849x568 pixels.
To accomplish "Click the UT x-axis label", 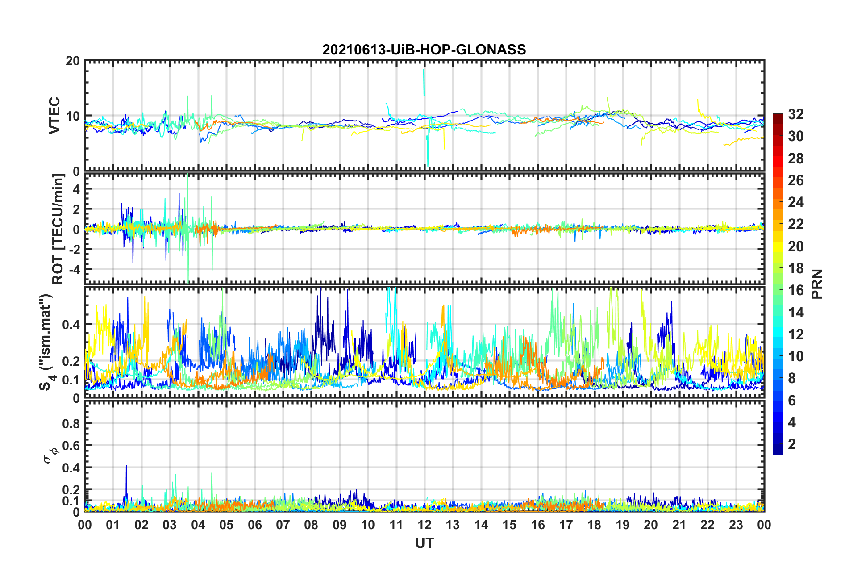I will point(424,543).
